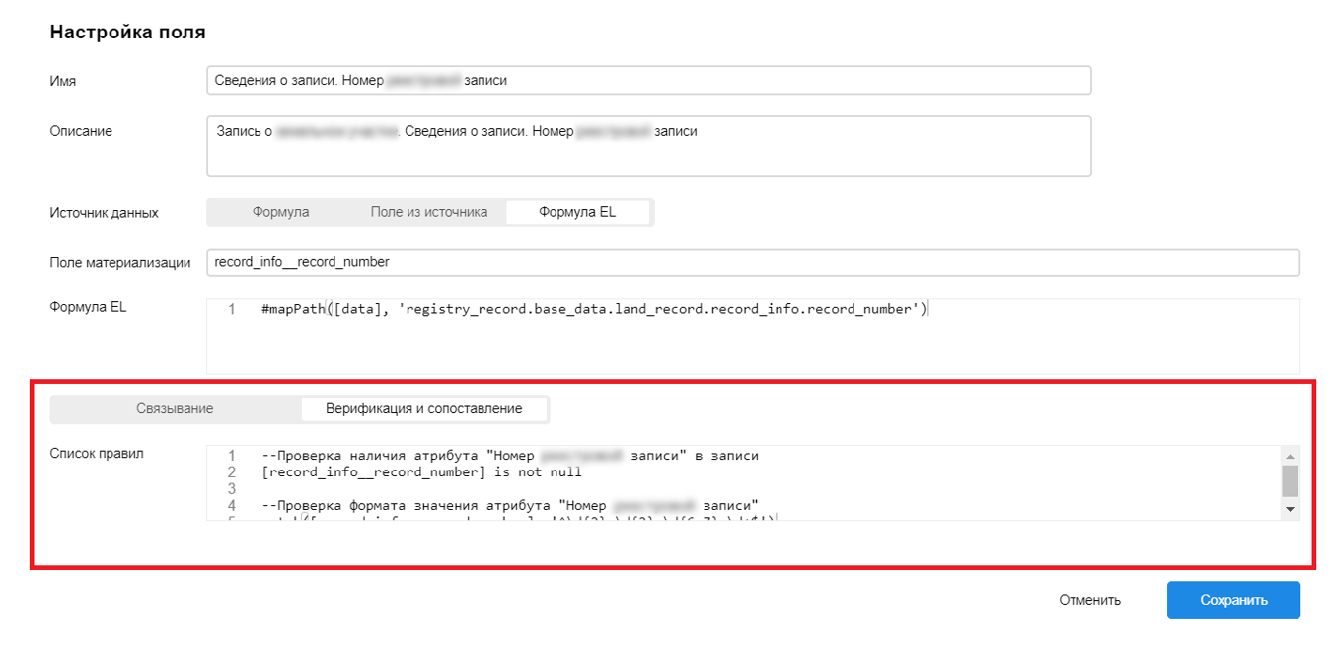
Task: Click the Поле материализации input field
Action: click(752, 262)
